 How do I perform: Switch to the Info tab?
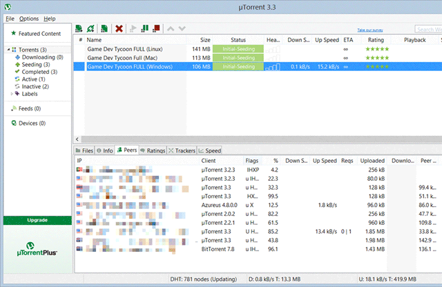[x=105, y=150]
